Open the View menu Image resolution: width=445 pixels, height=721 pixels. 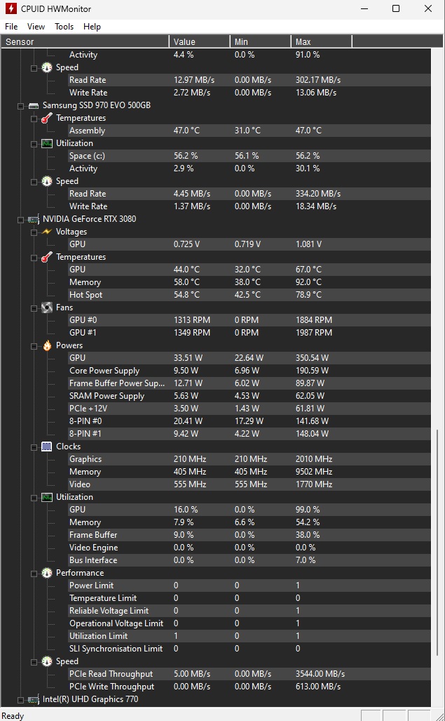[36, 27]
